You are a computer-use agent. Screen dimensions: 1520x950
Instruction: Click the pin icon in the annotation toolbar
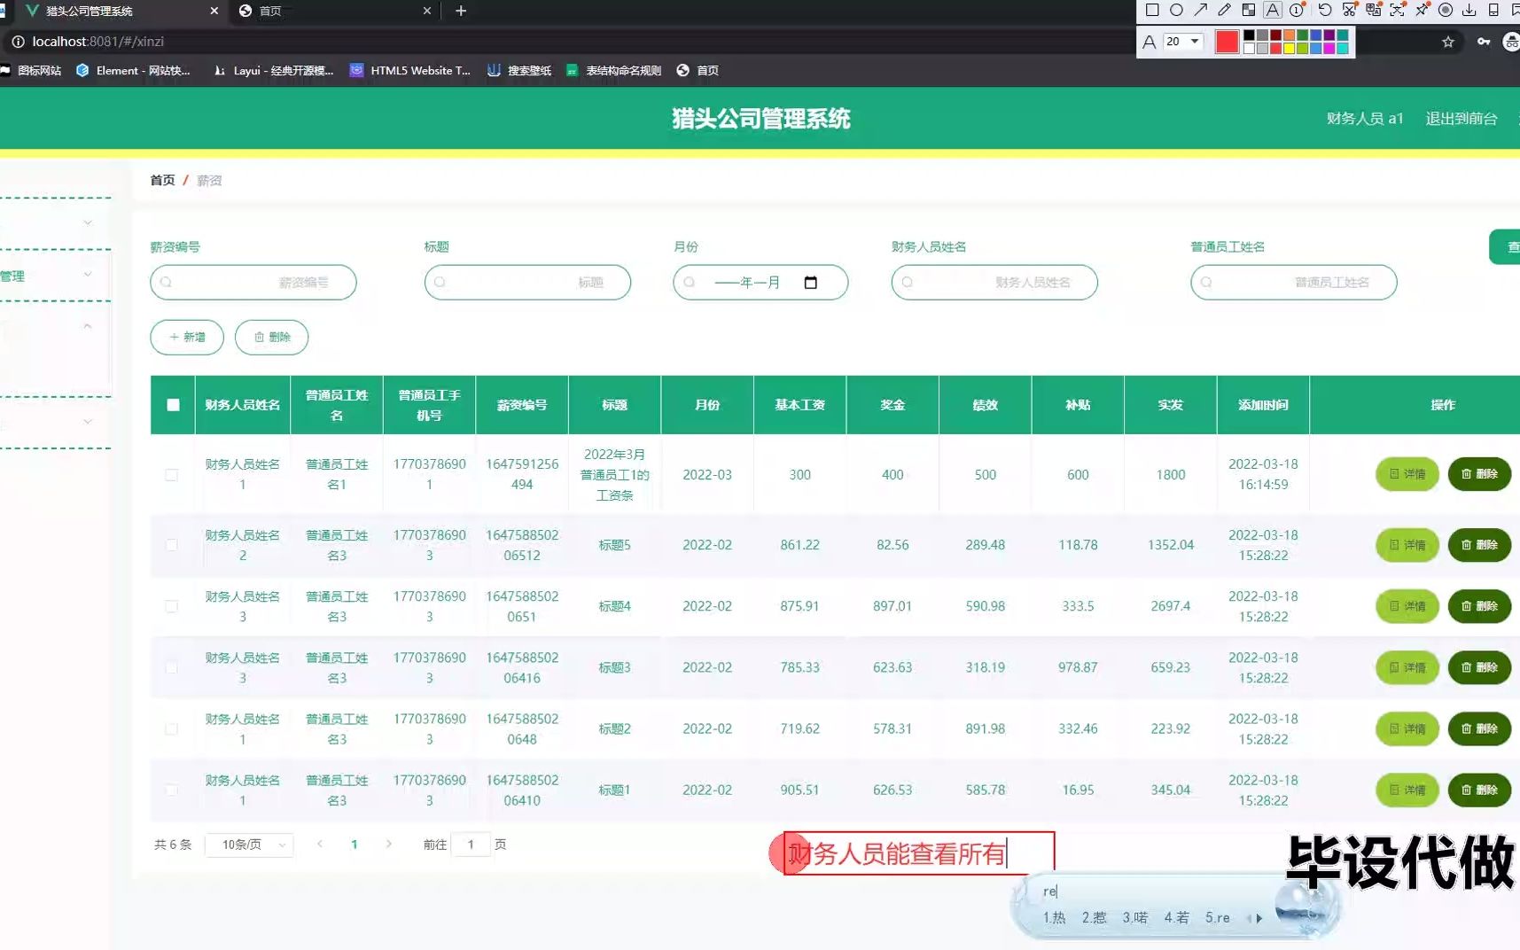pos(1422,10)
